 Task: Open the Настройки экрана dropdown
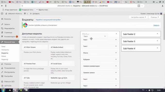point(138,17)
